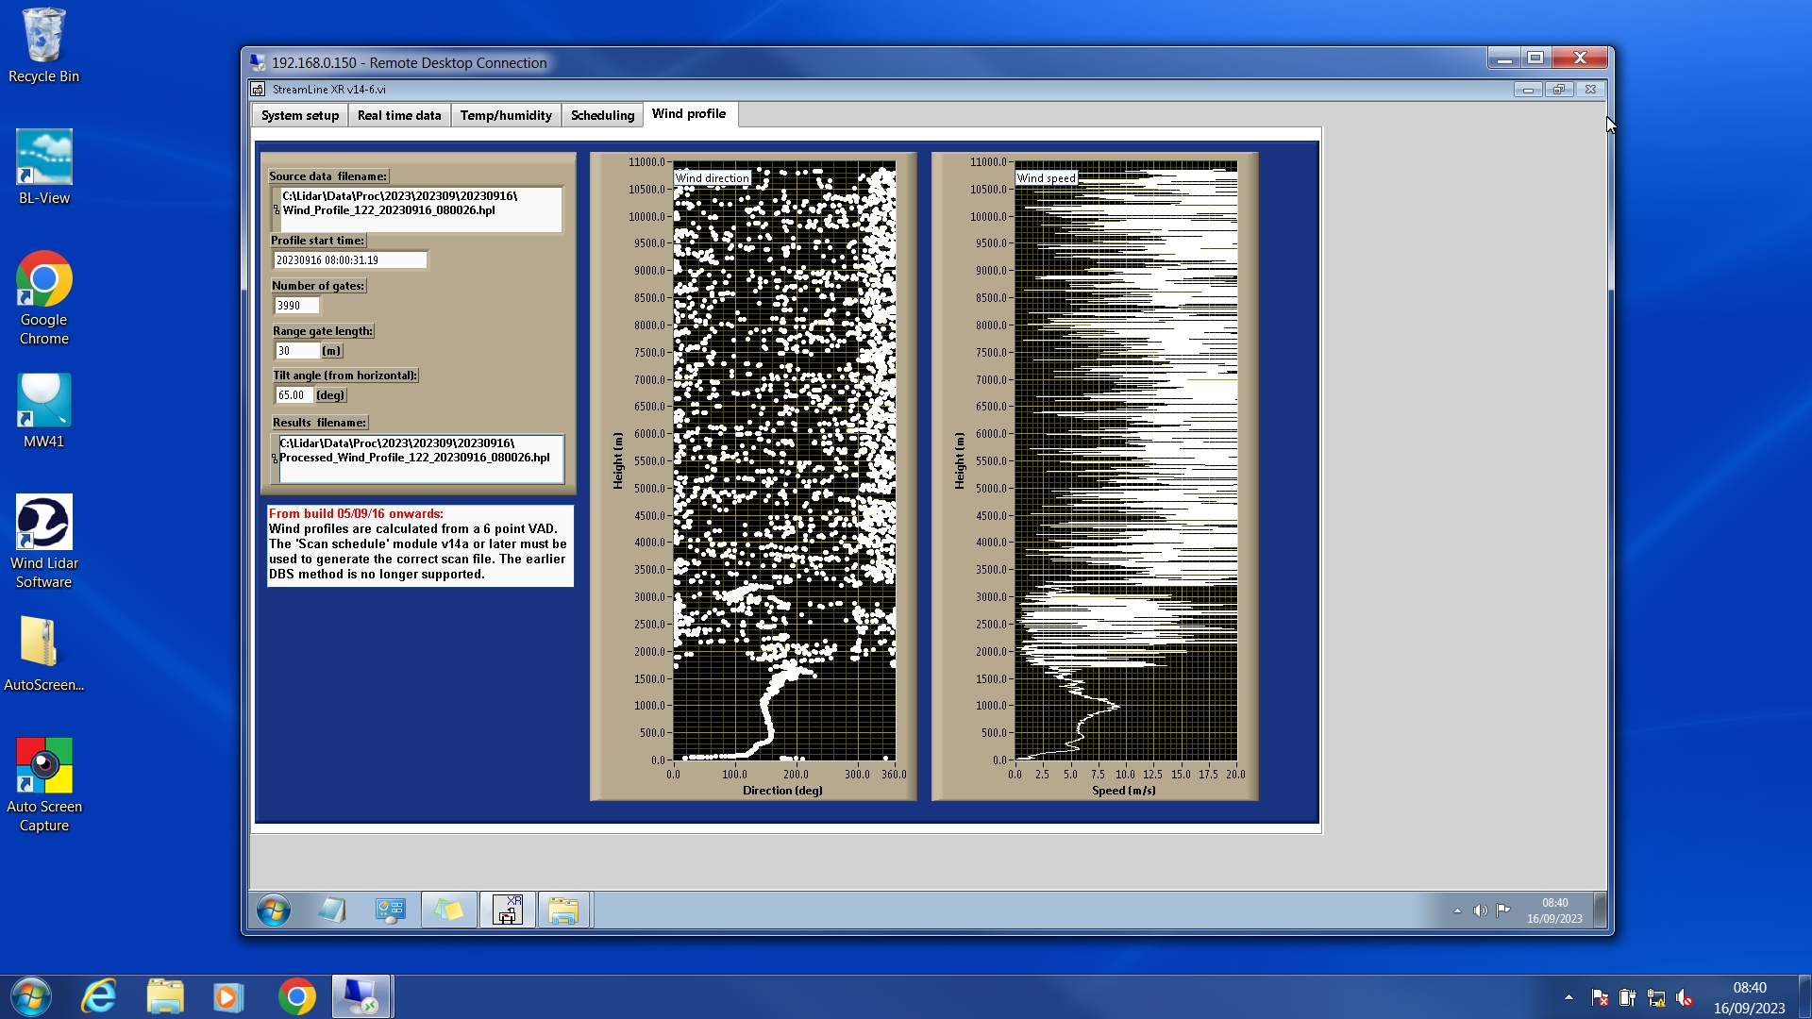1812x1019 pixels.
Task: Switch to the System setup tab
Action: pos(300,115)
